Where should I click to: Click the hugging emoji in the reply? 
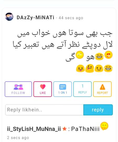[x=104, y=126]
